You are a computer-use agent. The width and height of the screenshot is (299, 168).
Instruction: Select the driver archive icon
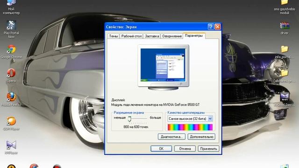(285, 28)
